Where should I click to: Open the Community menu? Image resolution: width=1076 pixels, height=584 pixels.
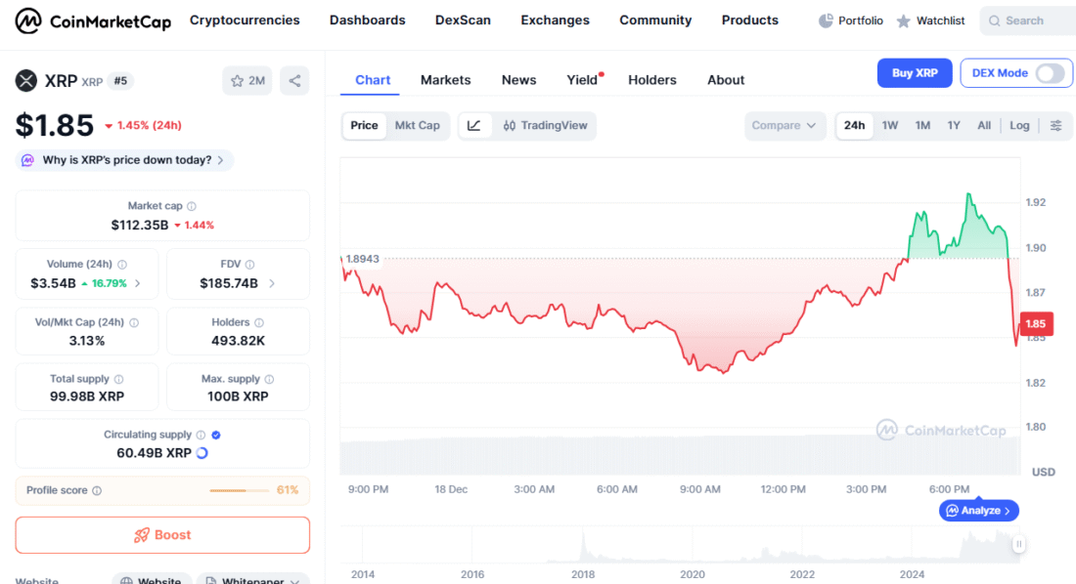655,21
